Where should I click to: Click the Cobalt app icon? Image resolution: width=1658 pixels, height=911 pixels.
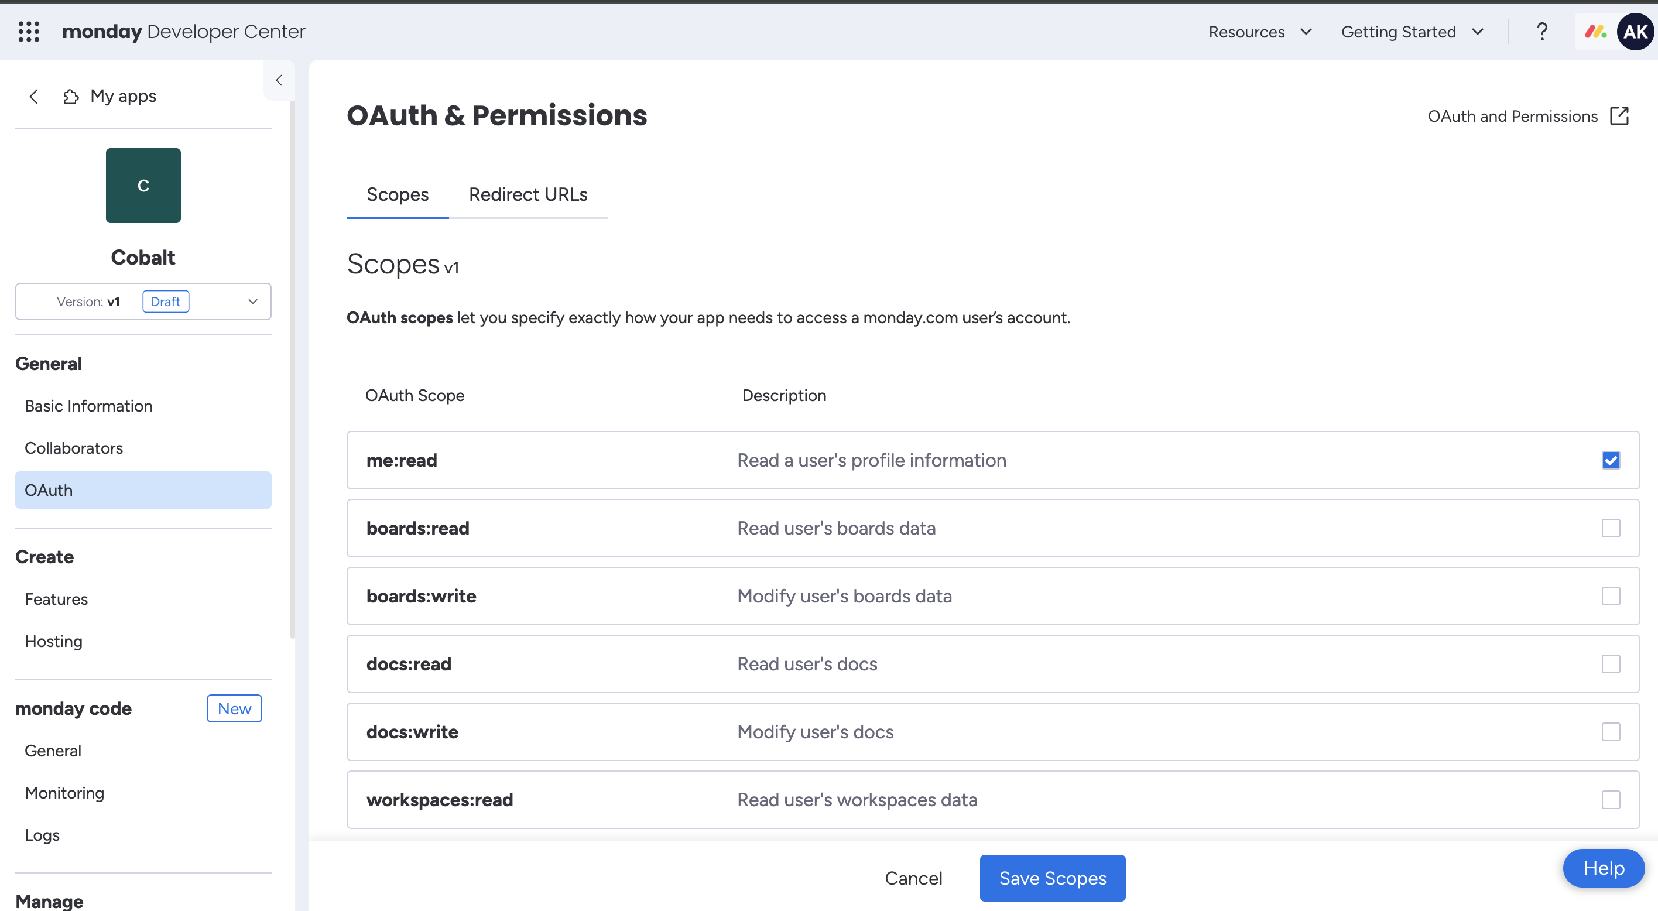(143, 186)
